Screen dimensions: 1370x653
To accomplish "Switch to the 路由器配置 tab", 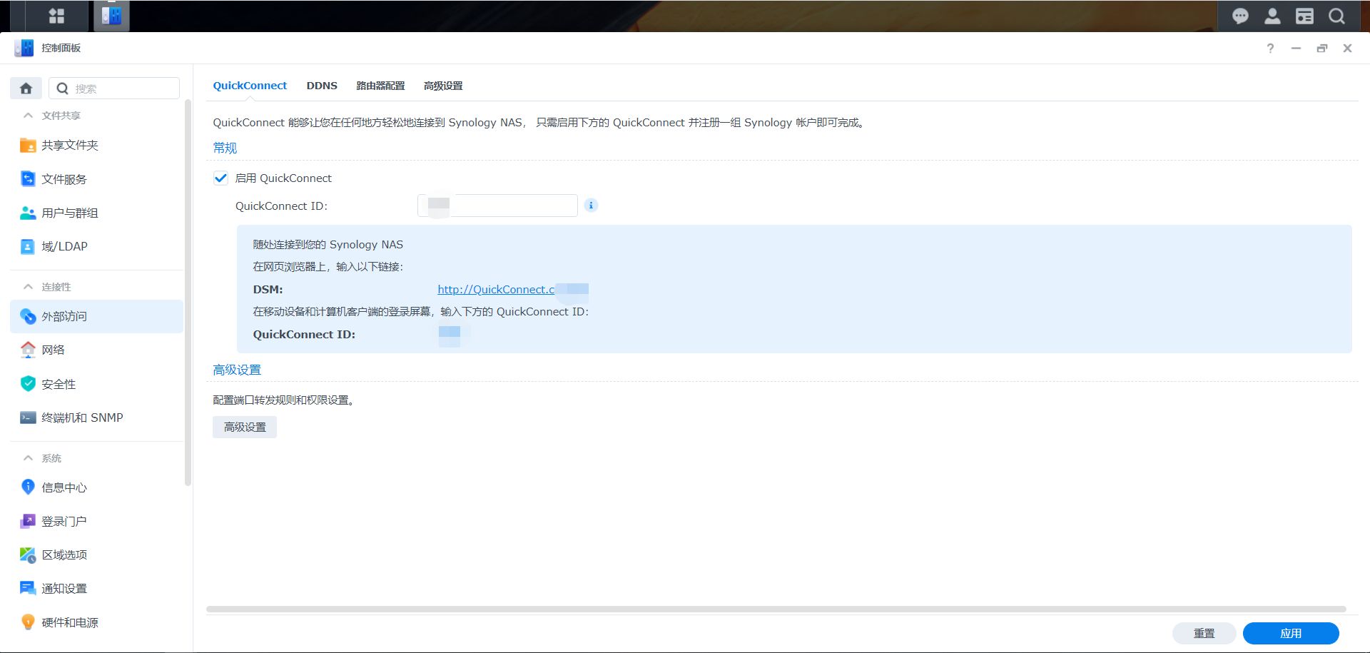I will pos(380,86).
